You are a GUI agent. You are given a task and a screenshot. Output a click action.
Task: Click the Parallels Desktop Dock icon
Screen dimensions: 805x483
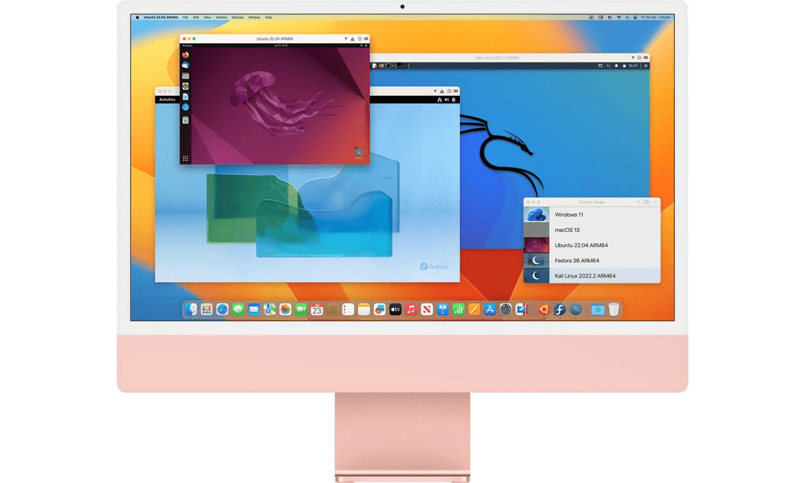pos(521,310)
